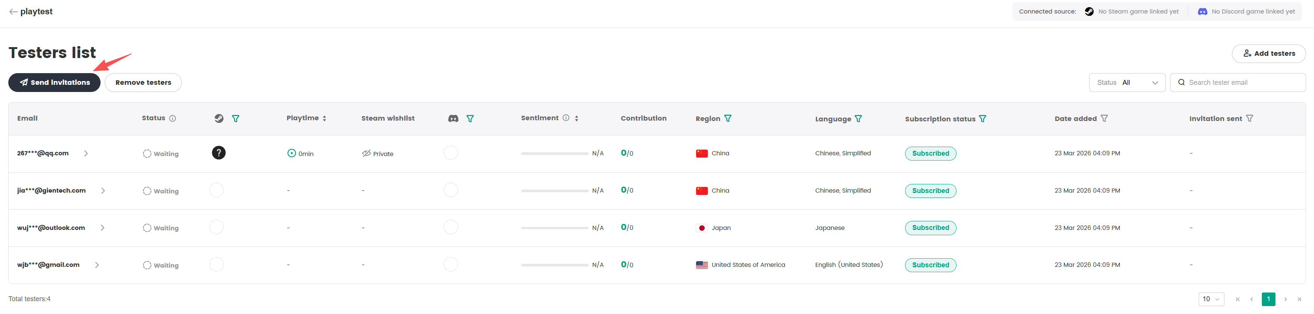This screenshot has width=1314, height=314.
Task: Click the Japanese language cell
Action: [x=830, y=228]
